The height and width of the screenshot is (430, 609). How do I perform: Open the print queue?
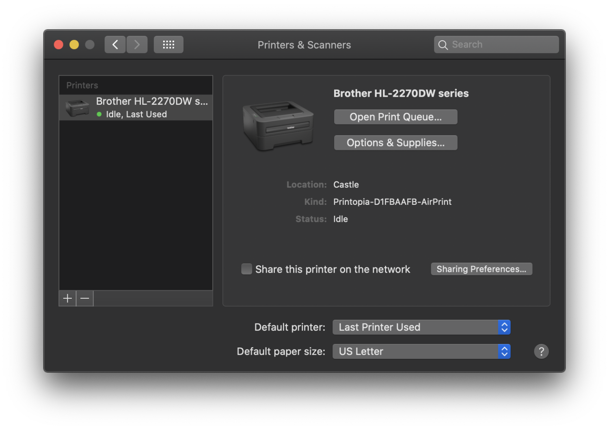click(395, 117)
